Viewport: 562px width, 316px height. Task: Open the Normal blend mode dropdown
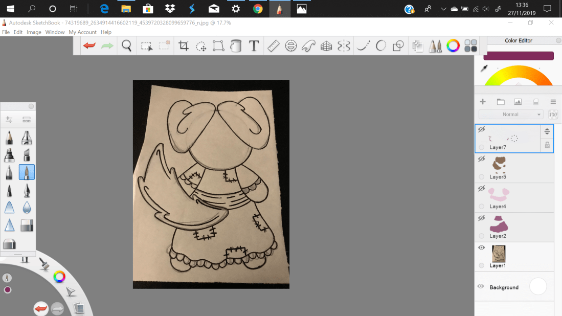click(x=511, y=115)
